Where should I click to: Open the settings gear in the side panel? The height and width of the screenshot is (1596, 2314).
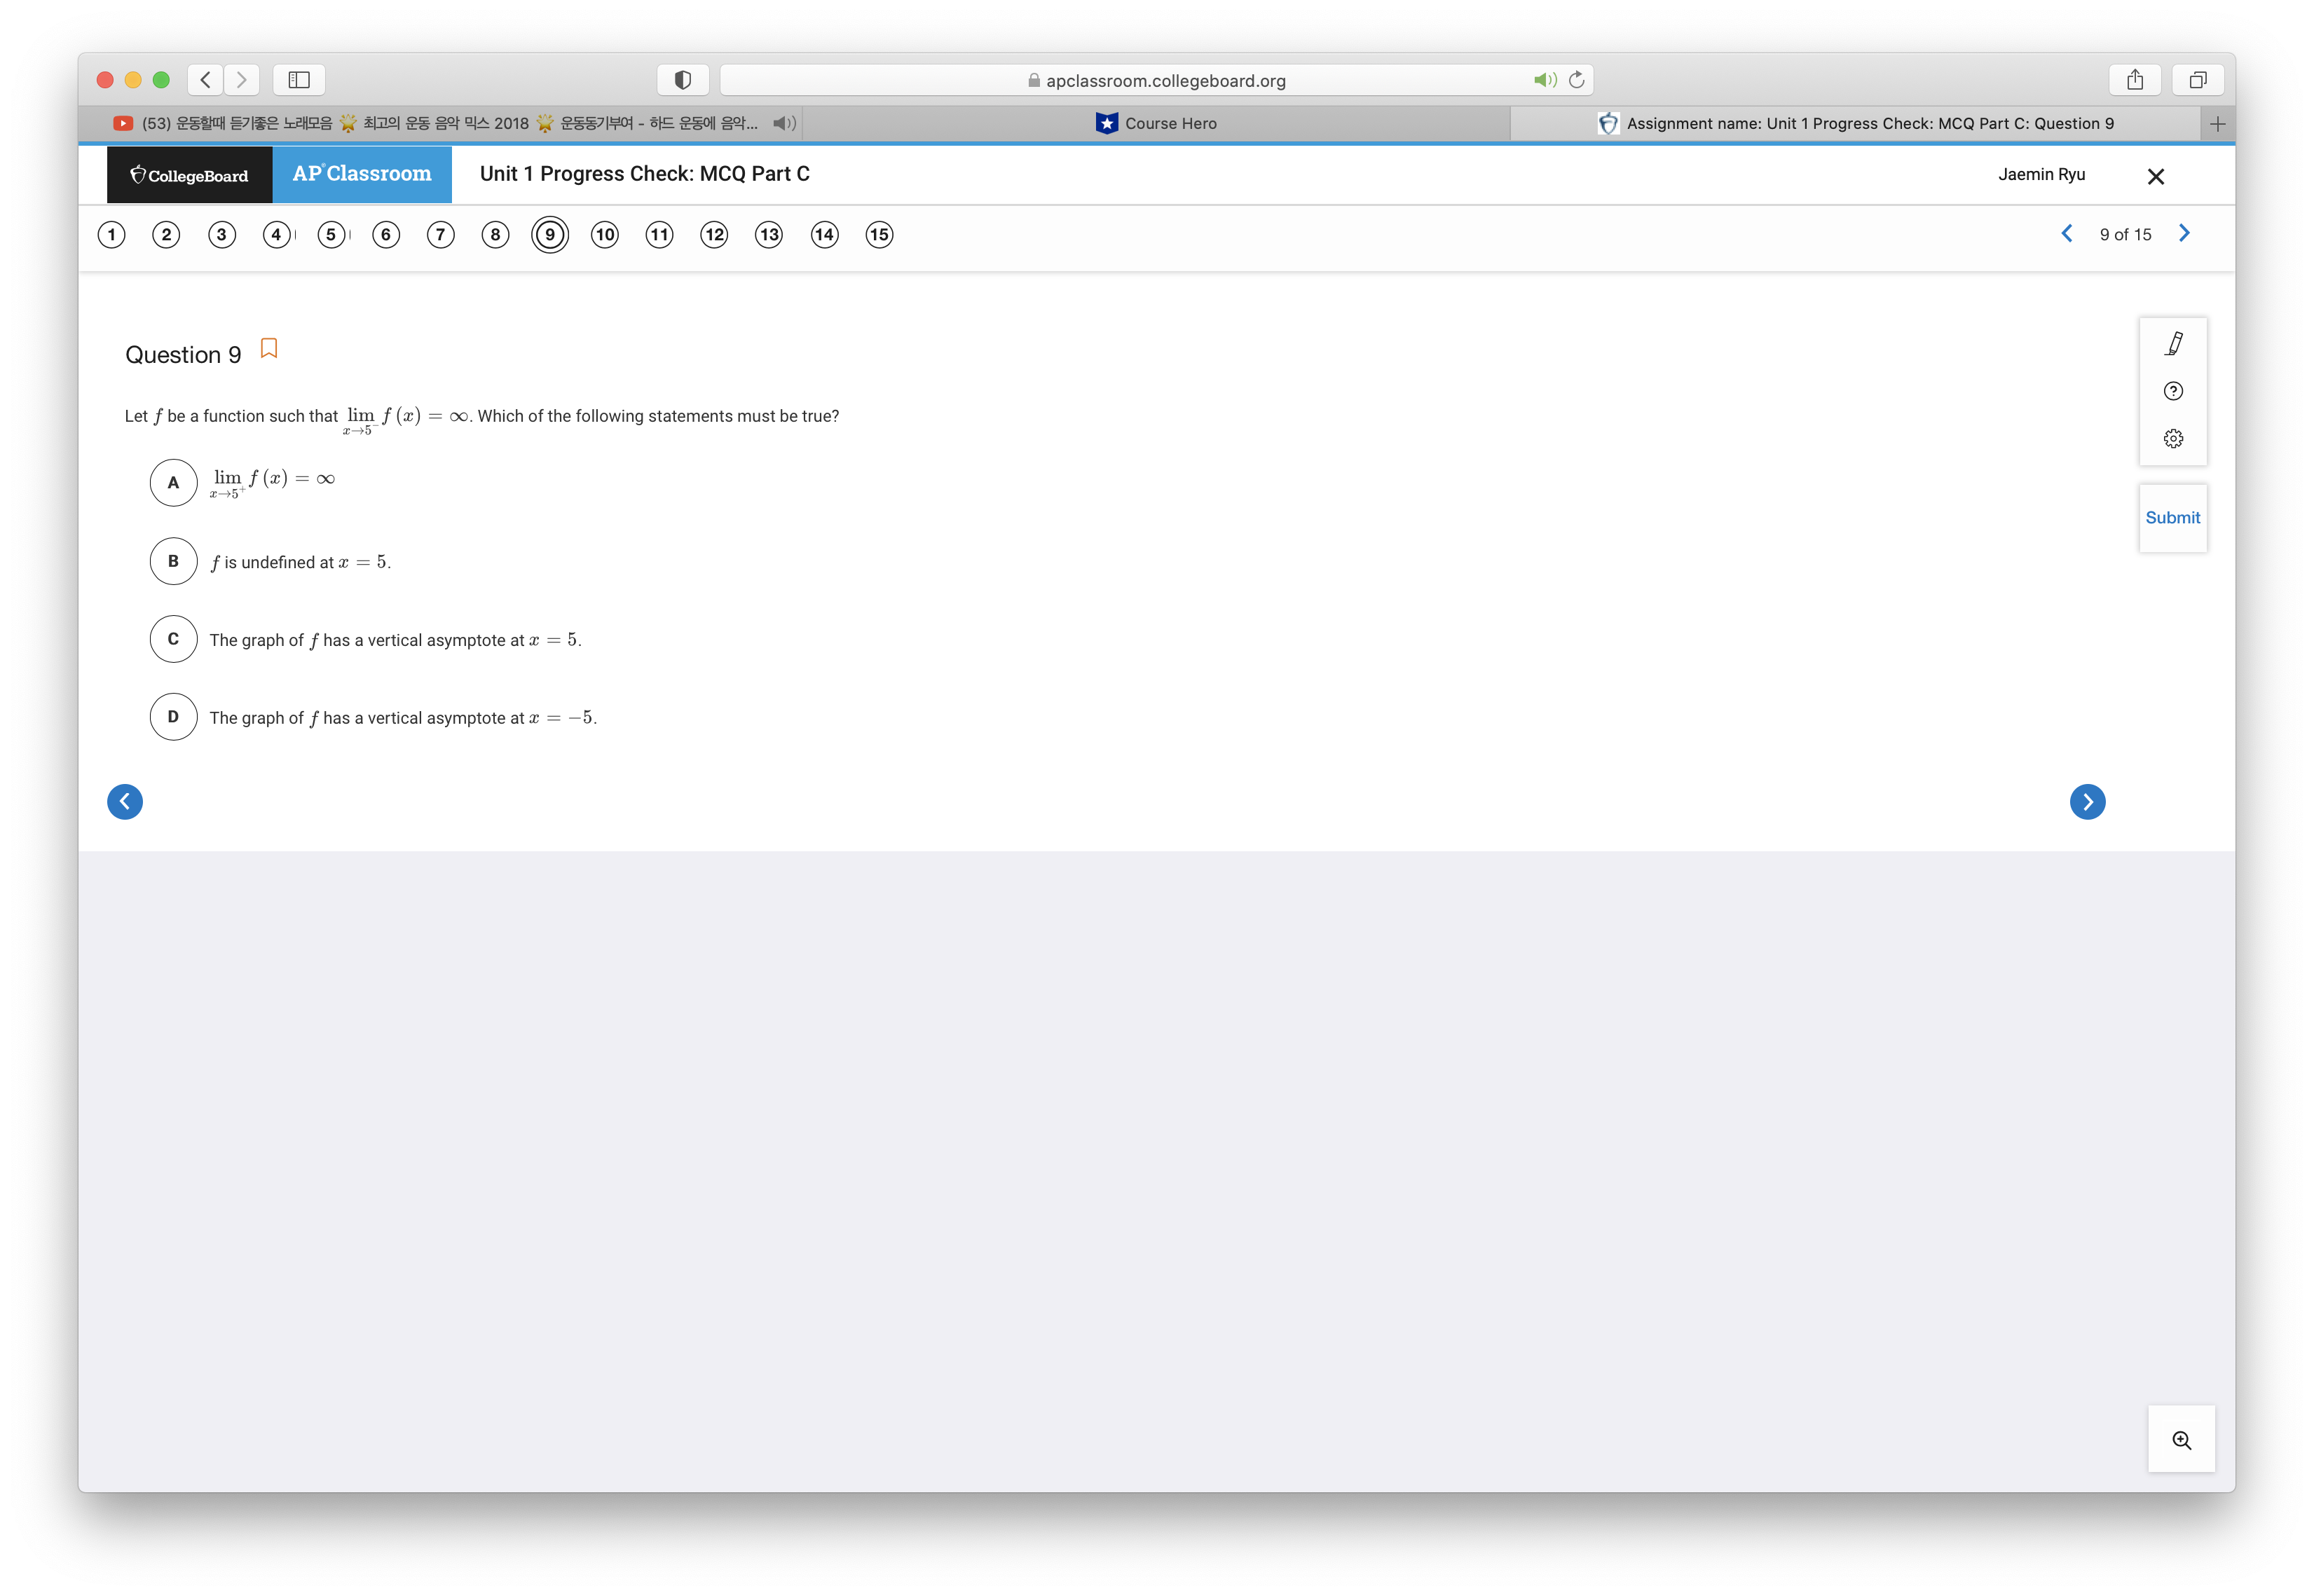click(2173, 438)
